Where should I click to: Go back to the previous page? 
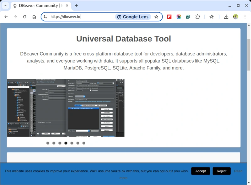click(x=6, y=17)
